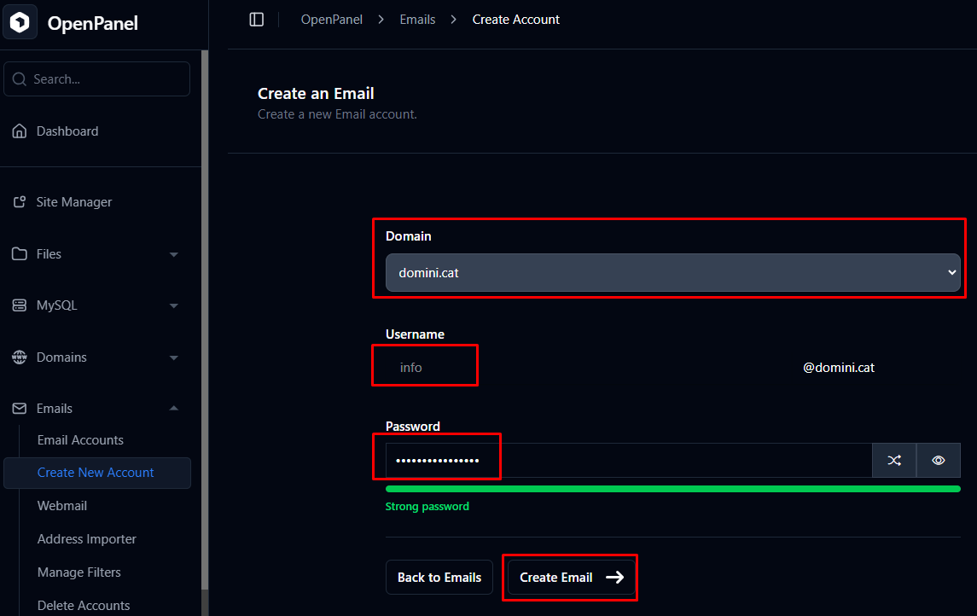The image size is (977, 616).
Task: Click the MySQL database icon
Action: pos(20,305)
